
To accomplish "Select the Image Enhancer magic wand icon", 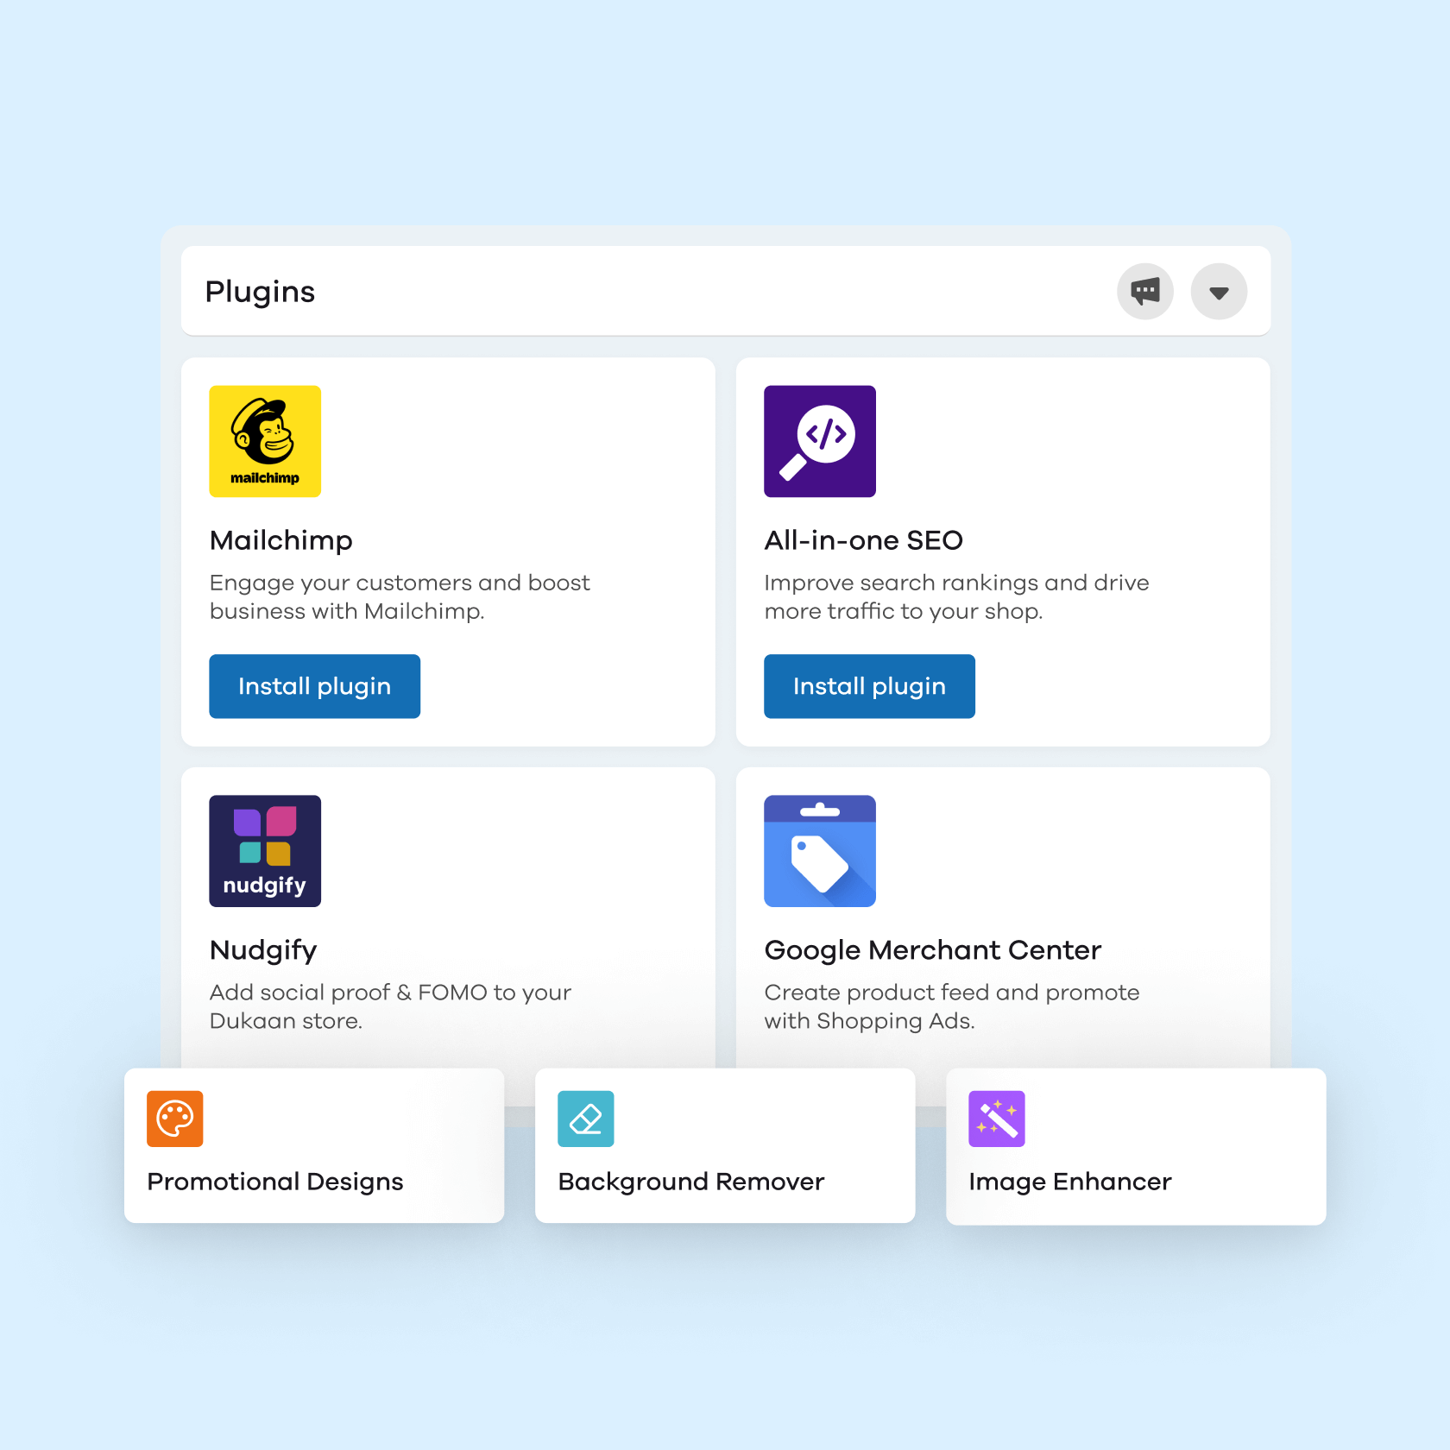I will pos(996,1119).
